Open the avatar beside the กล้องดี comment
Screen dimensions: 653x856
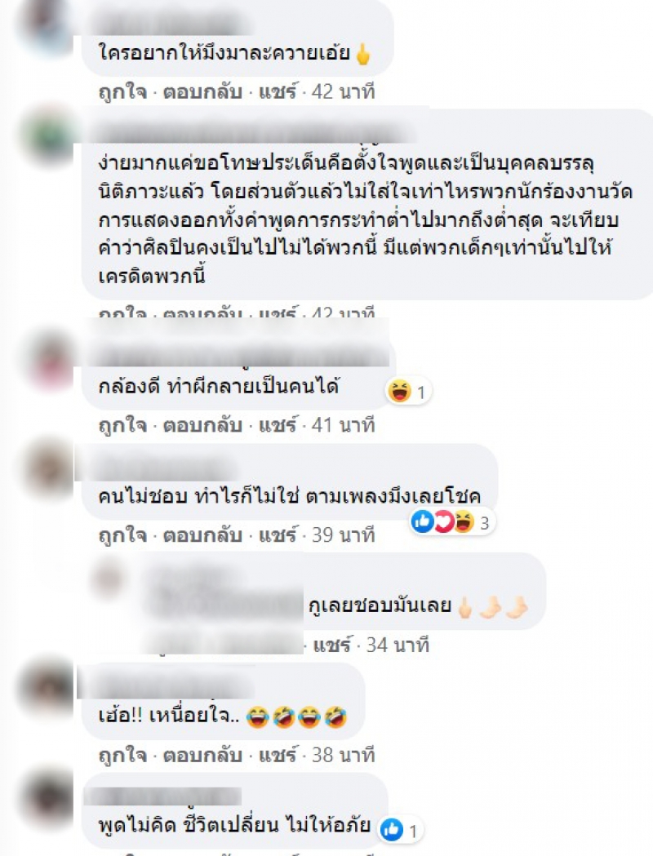point(45,361)
